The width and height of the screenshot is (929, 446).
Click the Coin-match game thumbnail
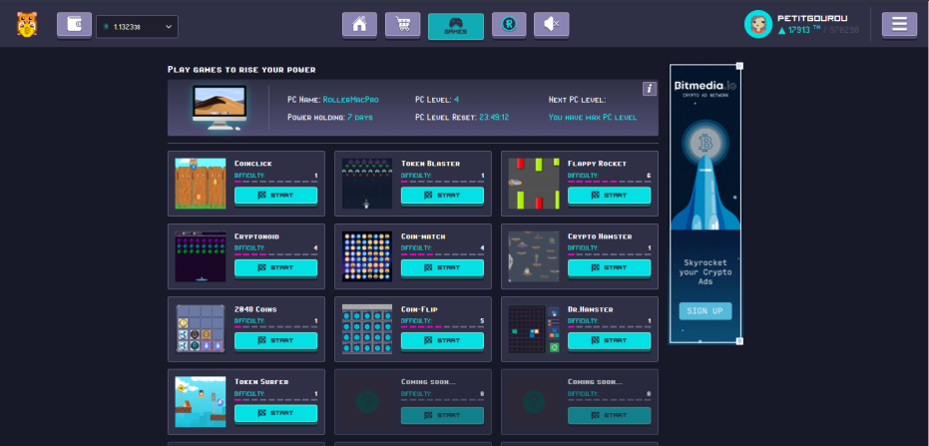click(367, 256)
